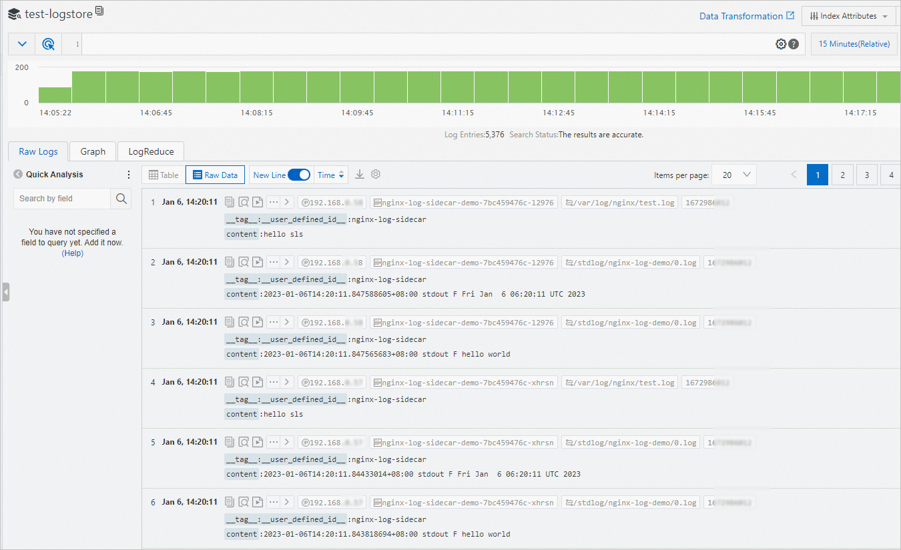Open more actions ellipsis for log entry 1
Viewport: 901px width, 550px height.
coord(274,202)
